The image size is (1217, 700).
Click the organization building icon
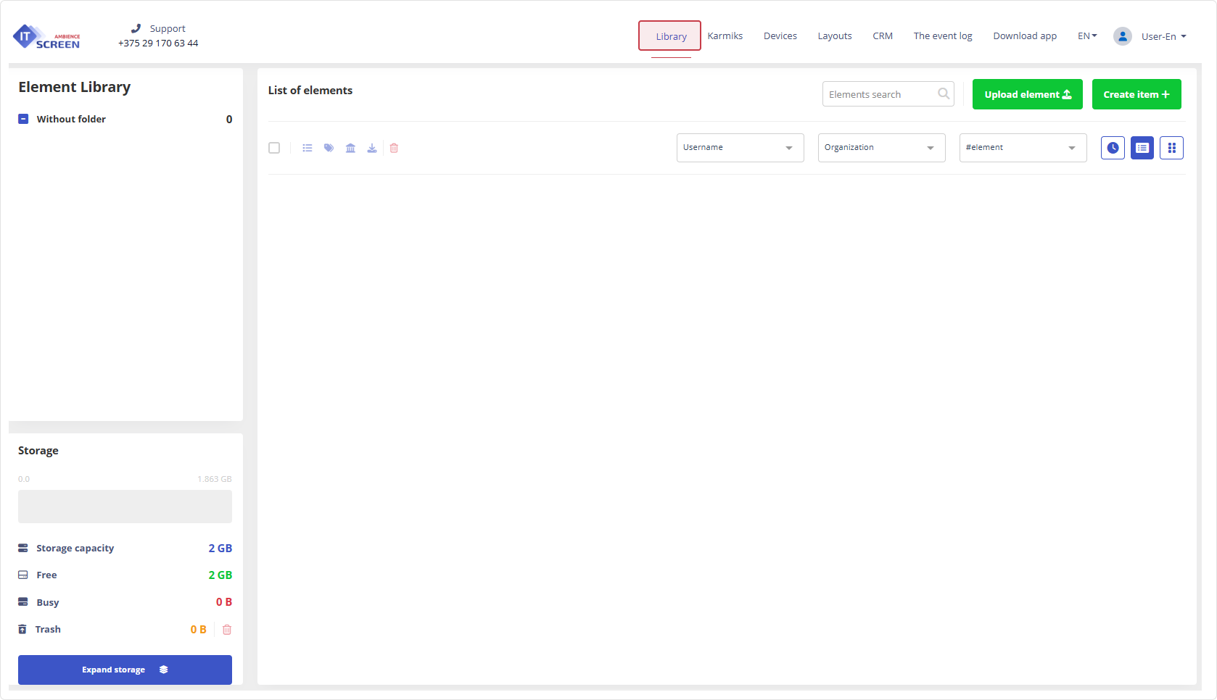(x=350, y=148)
